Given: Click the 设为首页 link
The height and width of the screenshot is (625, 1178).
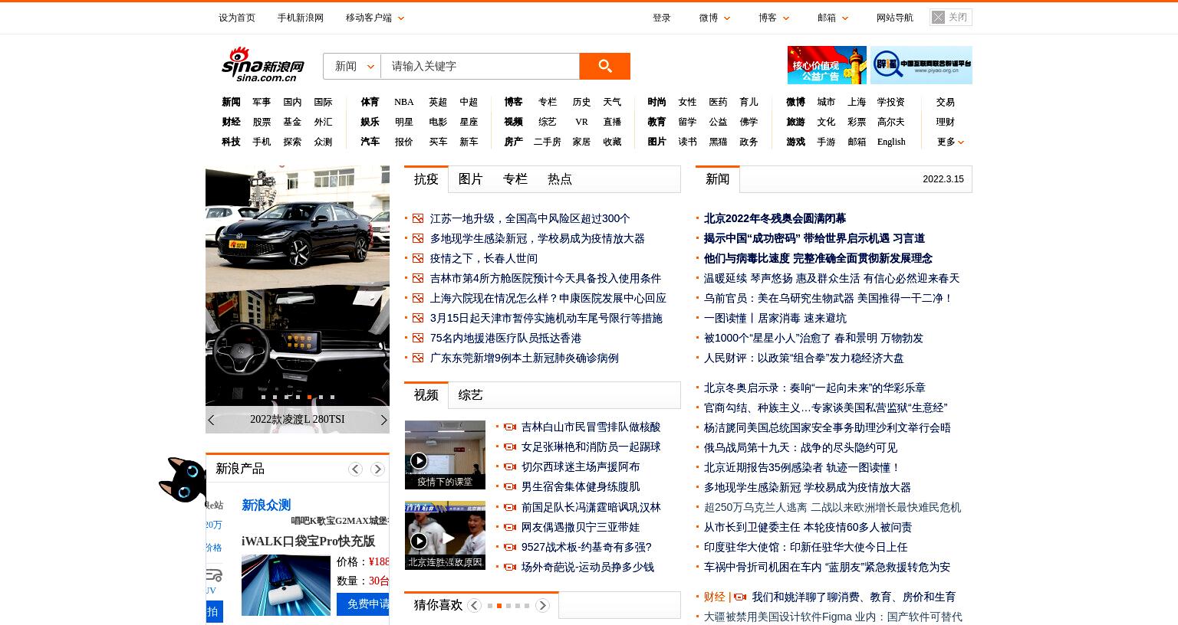Looking at the screenshot, I should pos(237,18).
